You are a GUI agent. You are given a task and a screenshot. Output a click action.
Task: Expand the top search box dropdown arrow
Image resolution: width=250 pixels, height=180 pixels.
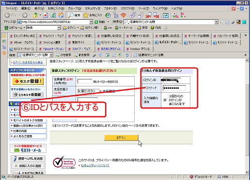pos(216,22)
